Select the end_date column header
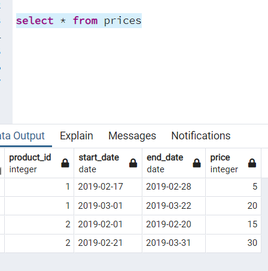268x271 pixels. 174,163
